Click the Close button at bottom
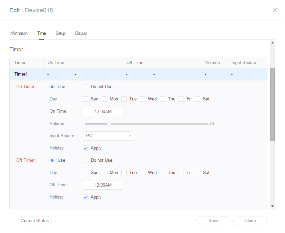 pos(250,221)
